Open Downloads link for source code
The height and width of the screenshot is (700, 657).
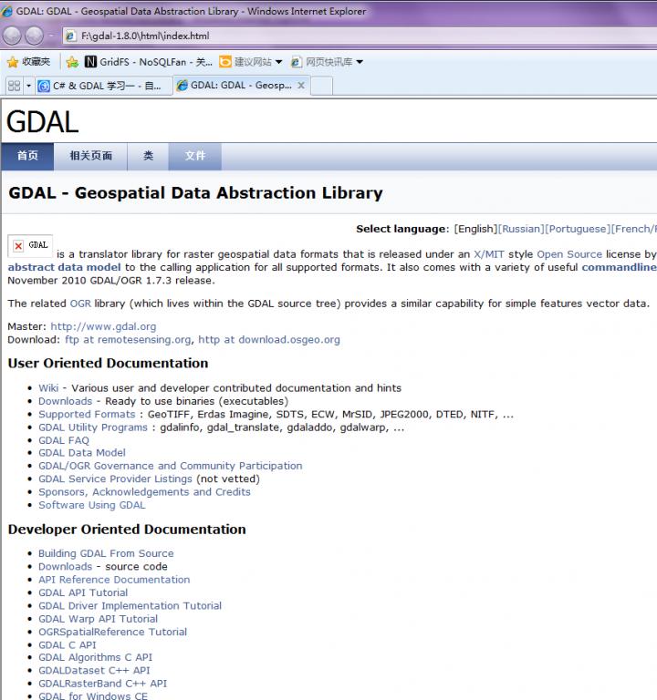point(66,567)
